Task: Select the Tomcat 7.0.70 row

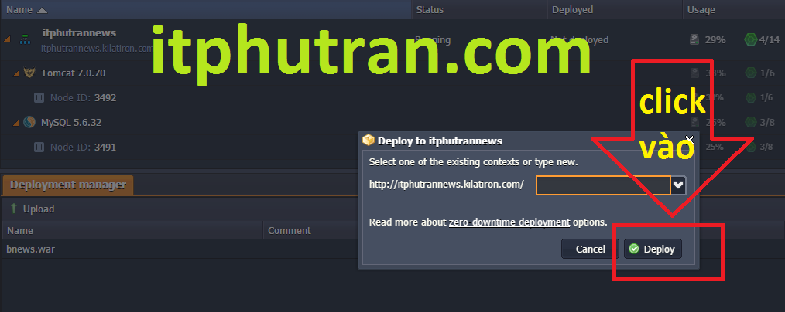Action: (x=392, y=73)
